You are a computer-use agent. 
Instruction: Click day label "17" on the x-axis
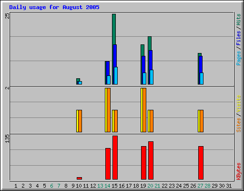coord(129,186)
